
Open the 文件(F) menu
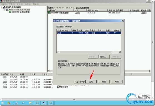[x=3, y=4]
